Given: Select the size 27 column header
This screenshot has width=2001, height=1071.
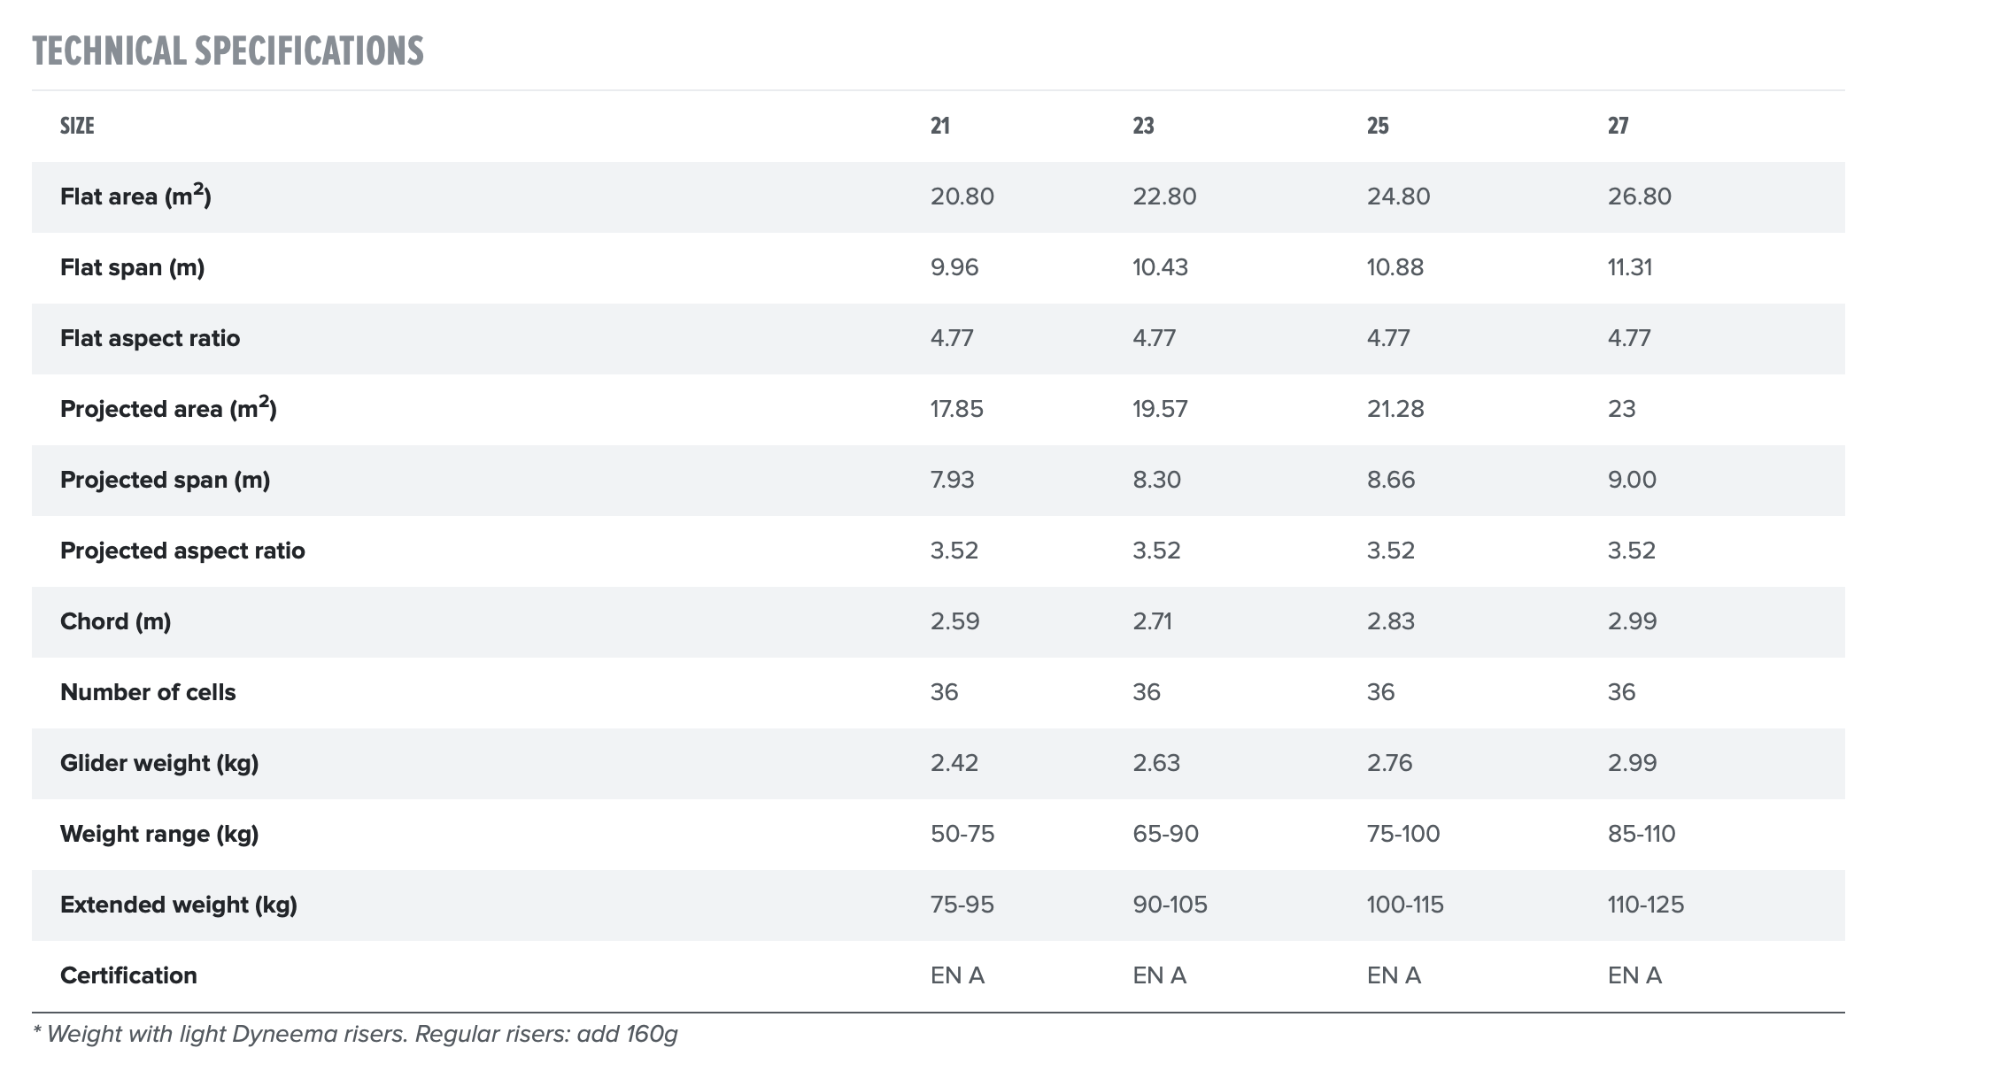Looking at the screenshot, I should pos(1618,126).
